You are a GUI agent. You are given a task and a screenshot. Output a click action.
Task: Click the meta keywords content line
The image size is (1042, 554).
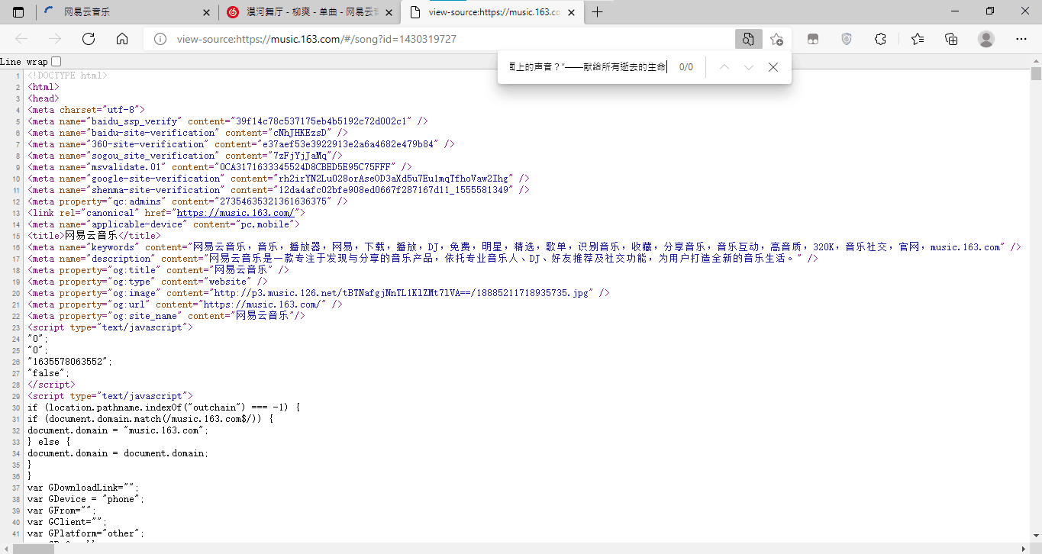[x=524, y=247]
